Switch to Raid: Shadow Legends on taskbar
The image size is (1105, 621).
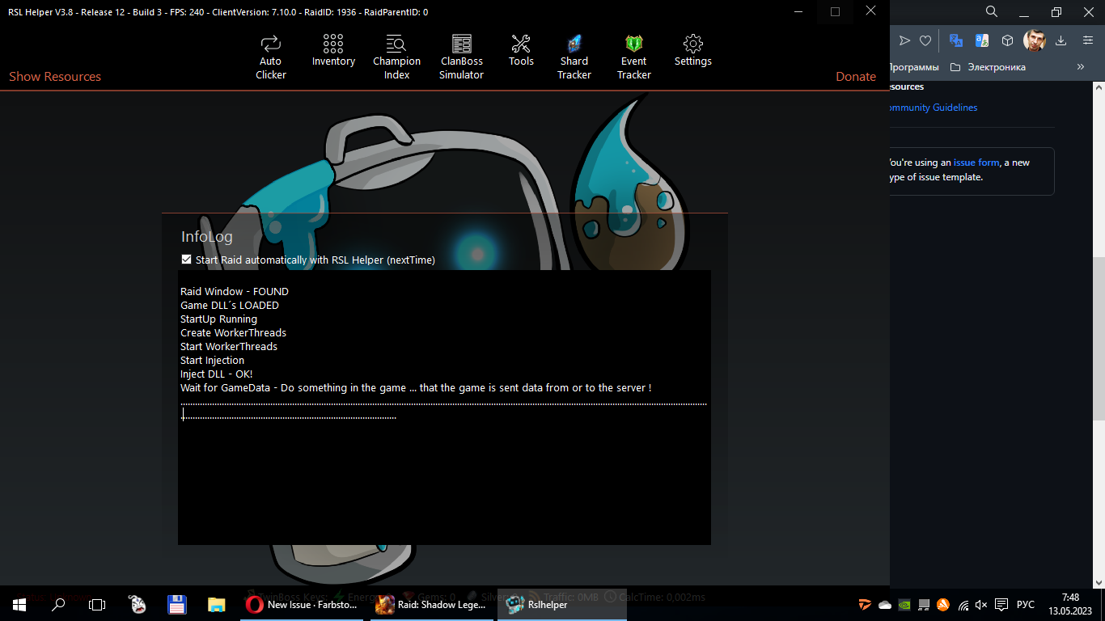point(432,605)
